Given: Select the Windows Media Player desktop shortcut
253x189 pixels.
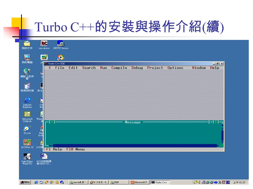Looking at the screenshot, I should (x=61, y=57).
